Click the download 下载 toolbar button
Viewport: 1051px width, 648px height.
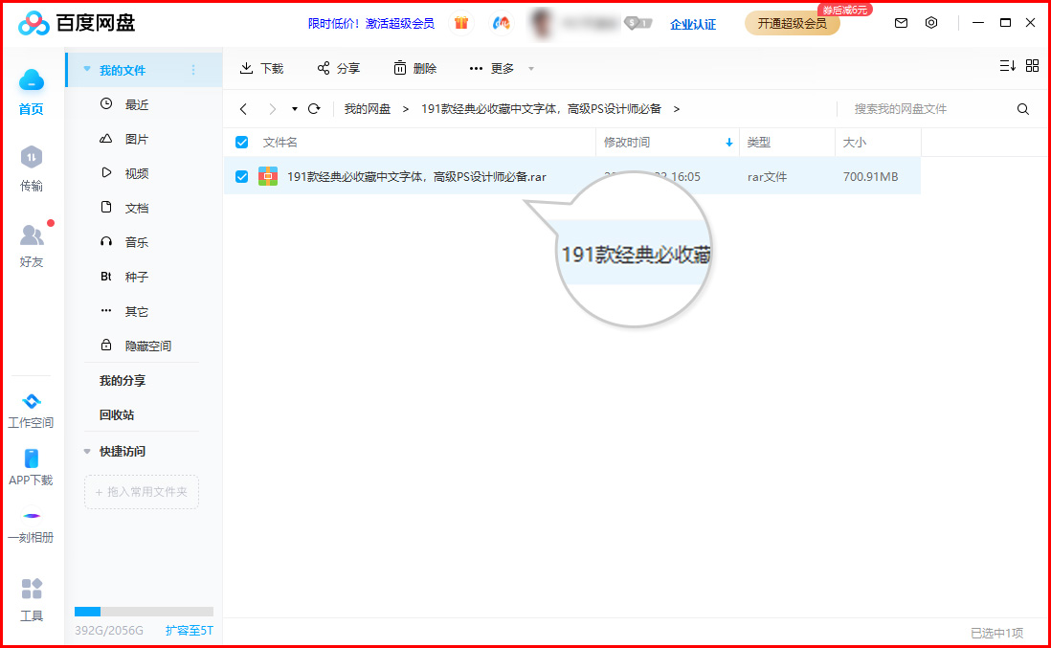(262, 68)
